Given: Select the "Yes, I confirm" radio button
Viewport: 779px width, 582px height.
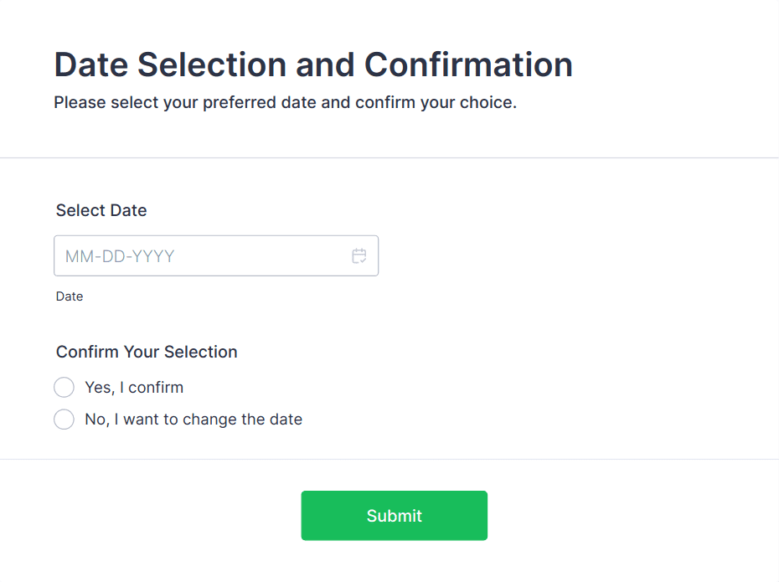Looking at the screenshot, I should coord(64,388).
